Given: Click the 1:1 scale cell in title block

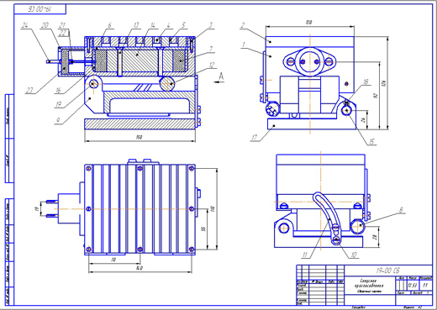Looking at the screenshot, I should tap(425, 286).
